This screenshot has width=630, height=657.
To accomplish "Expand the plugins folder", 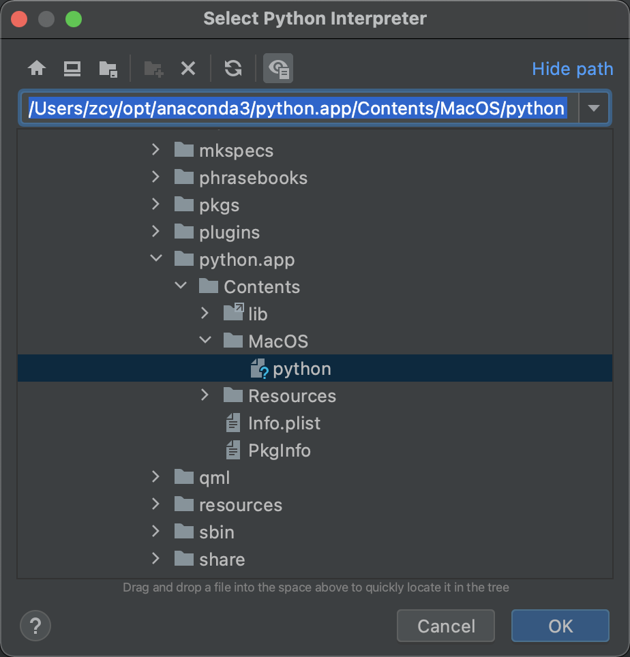I will tap(155, 232).
